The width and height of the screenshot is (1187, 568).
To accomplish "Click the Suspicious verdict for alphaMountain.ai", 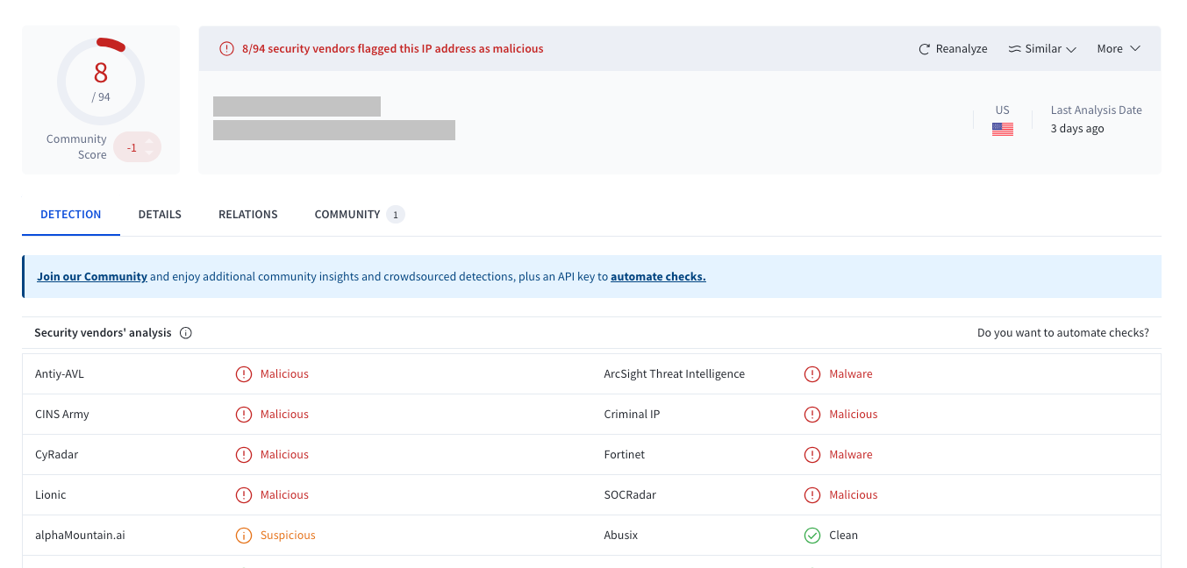I will [x=288, y=536].
